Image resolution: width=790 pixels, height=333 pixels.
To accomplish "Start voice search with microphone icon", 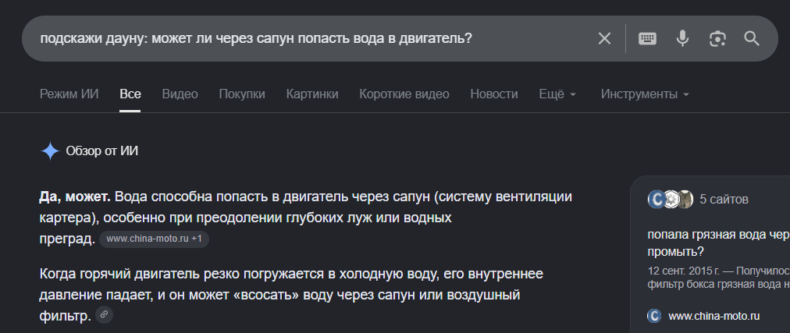I will (683, 39).
